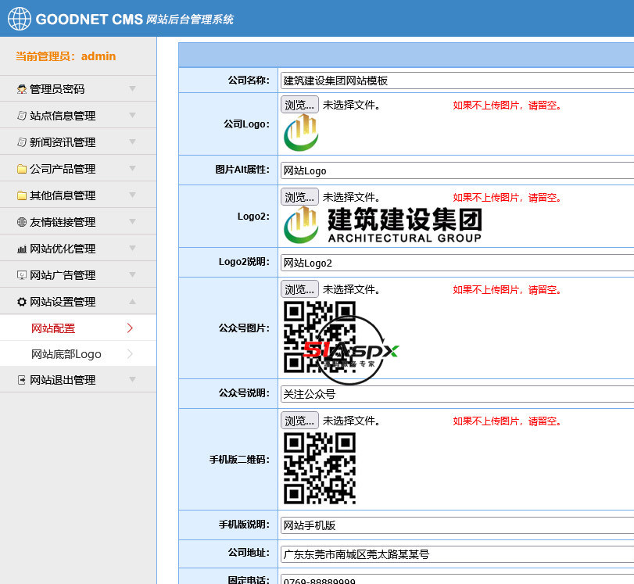This screenshot has height=584, width=634.
Task: Expand the 其他信息管理 menu arrow
Action: [x=132, y=195]
